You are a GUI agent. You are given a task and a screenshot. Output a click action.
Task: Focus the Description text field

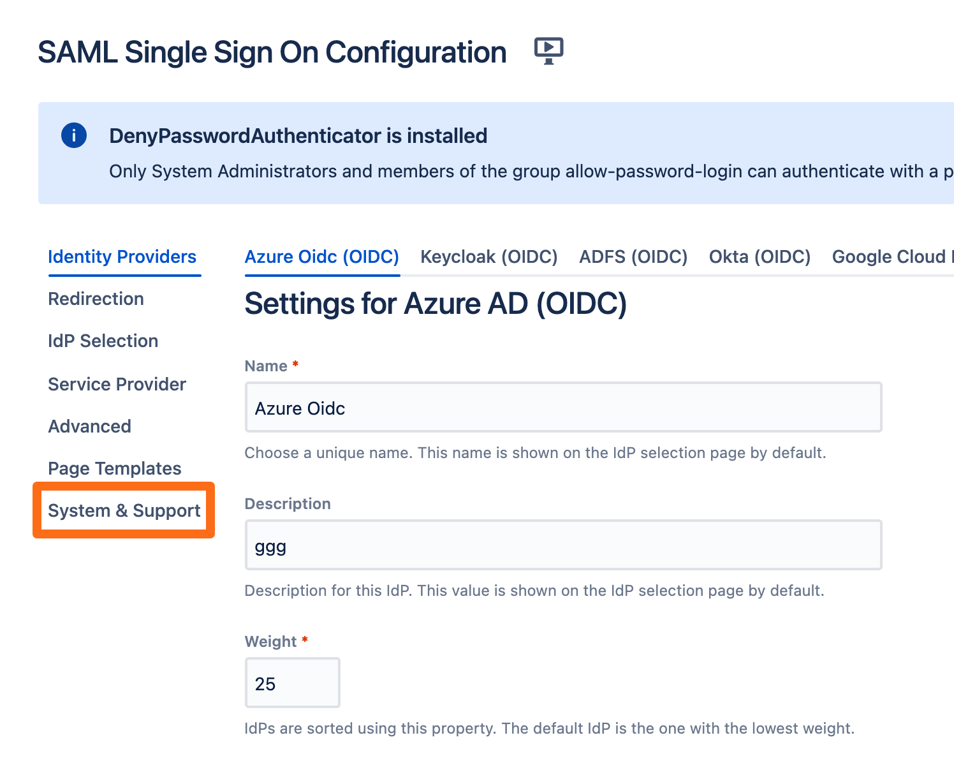563,545
